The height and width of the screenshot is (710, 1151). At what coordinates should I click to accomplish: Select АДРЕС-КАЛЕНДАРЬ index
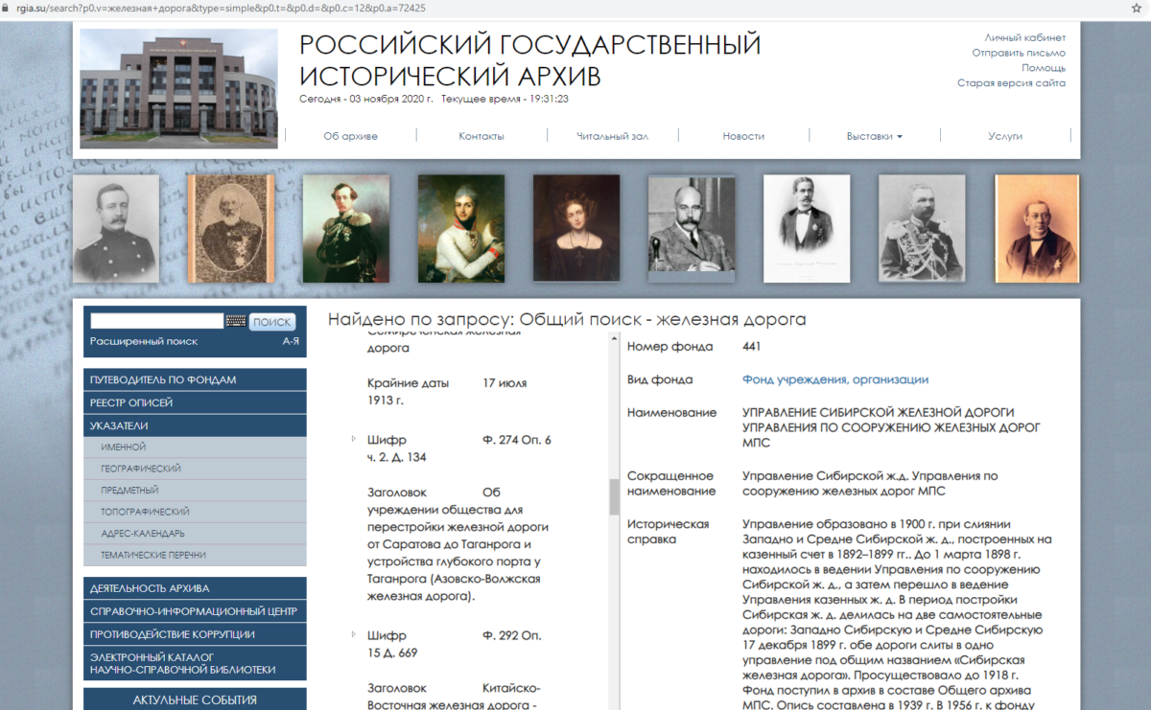click(195, 533)
